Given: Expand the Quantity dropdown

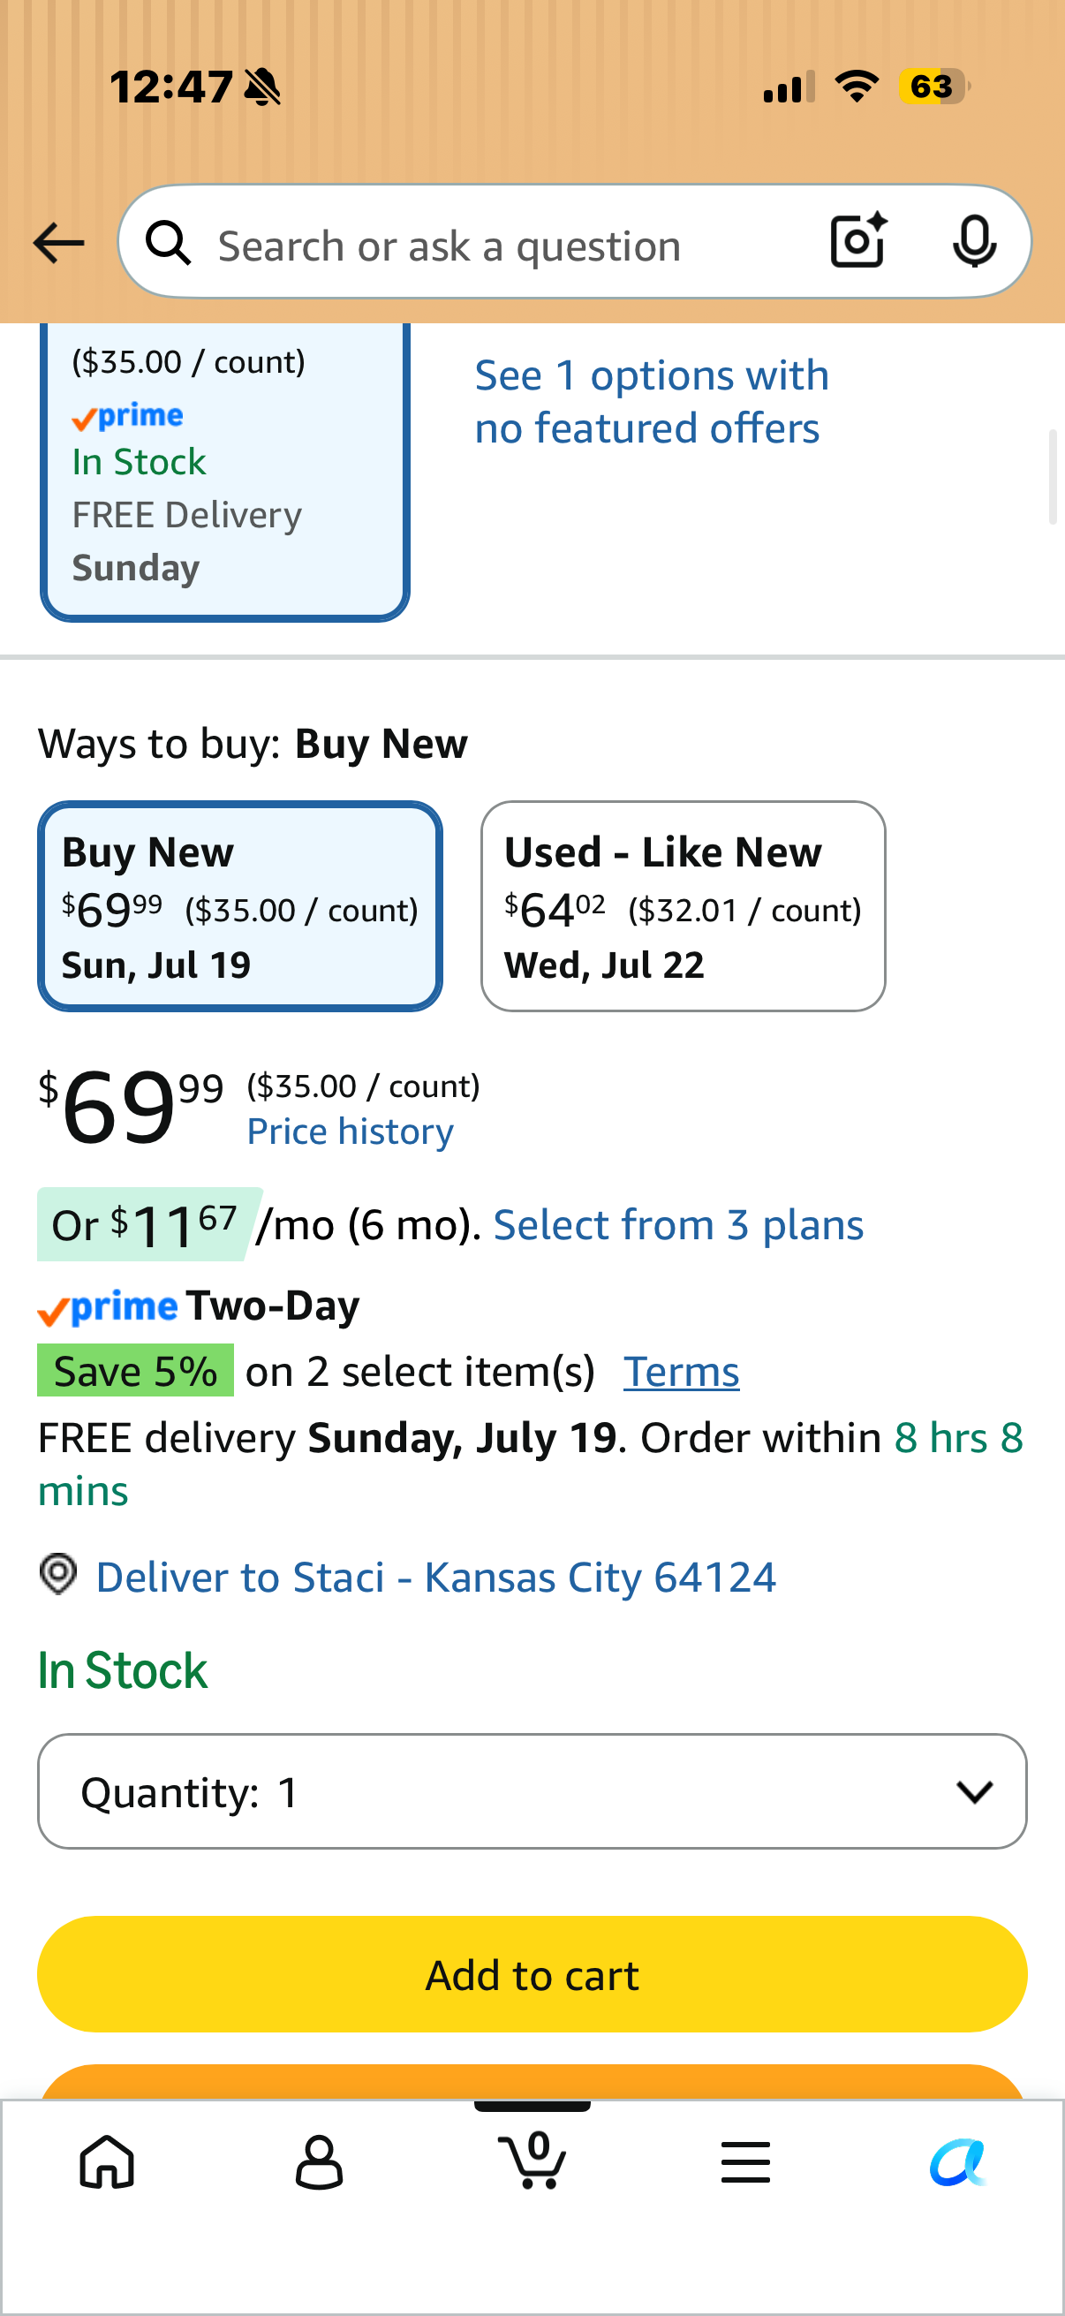Looking at the screenshot, I should [532, 1792].
